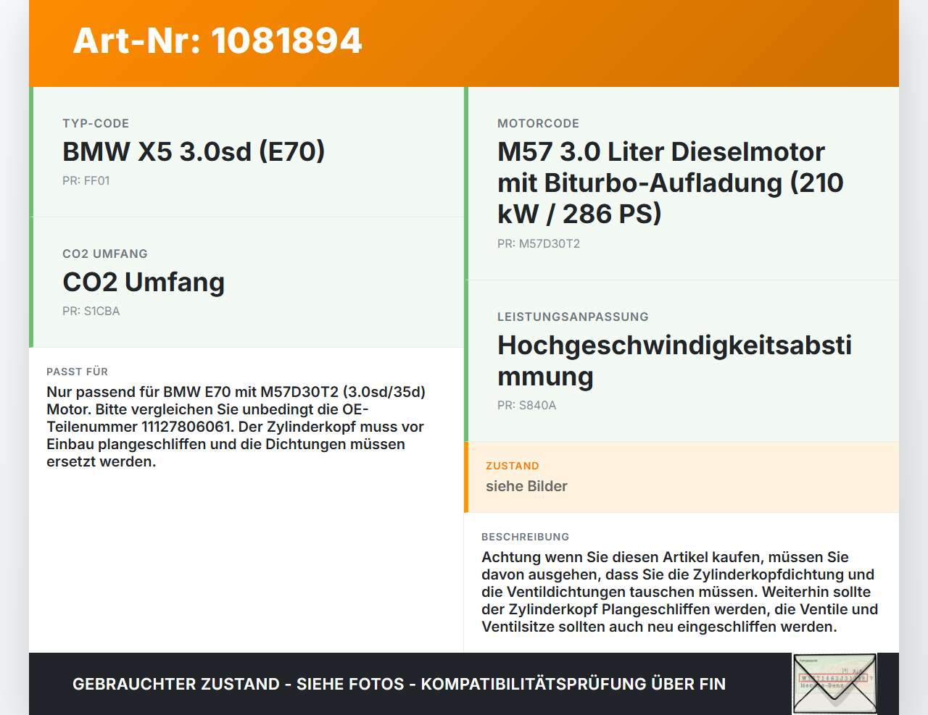Click the 'PR: S1CBA' code
This screenshot has height=715, width=928.
coord(91,311)
